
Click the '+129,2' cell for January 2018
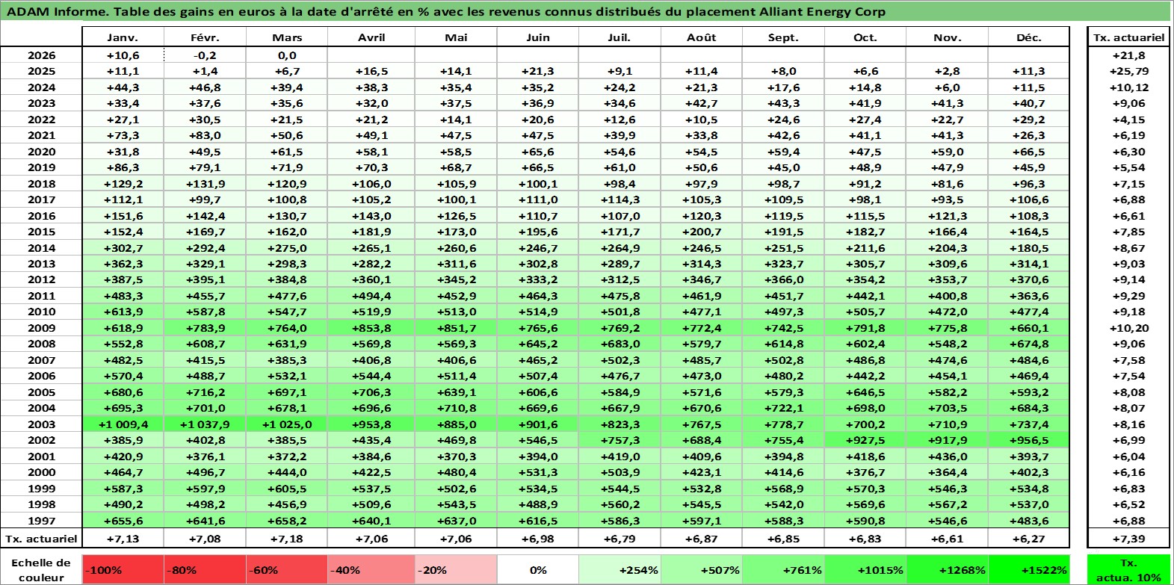coord(123,183)
